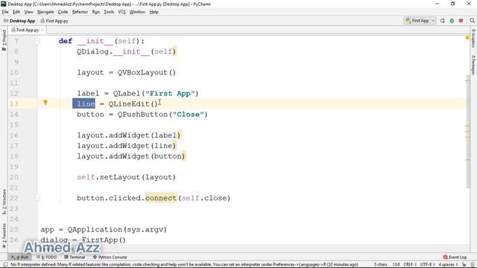Open the Event Log
Image resolution: width=477 pixels, height=268 pixels.
455,257
